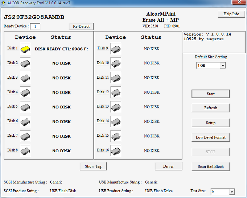Click the Disk 10 chip icon

116,63
